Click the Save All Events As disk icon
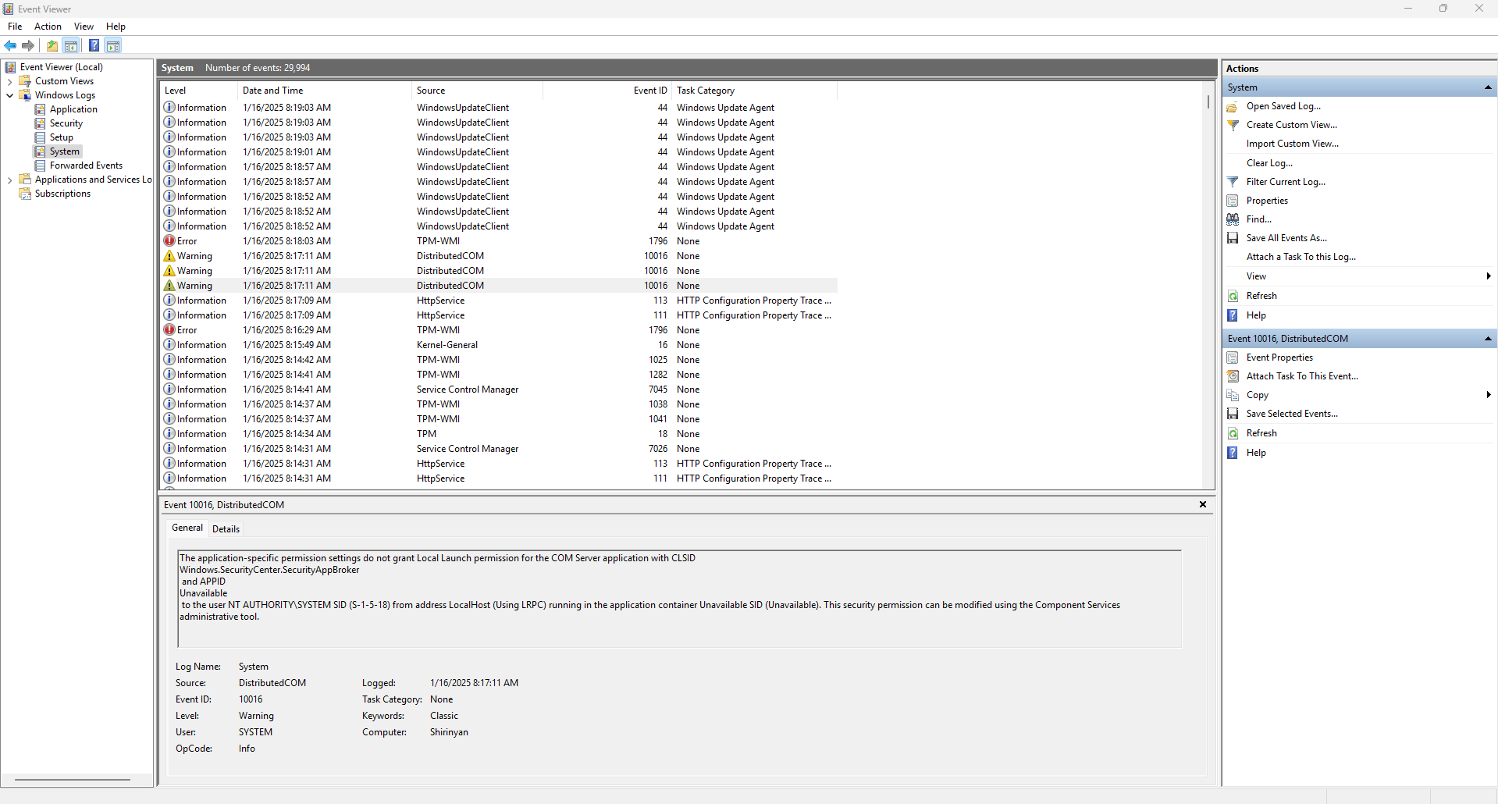The width and height of the screenshot is (1498, 804). click(1233, 239)
